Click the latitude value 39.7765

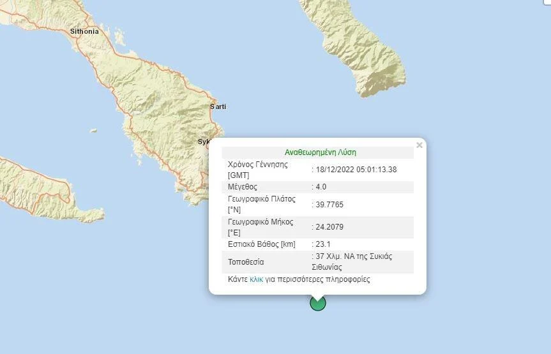click(326, 204)
